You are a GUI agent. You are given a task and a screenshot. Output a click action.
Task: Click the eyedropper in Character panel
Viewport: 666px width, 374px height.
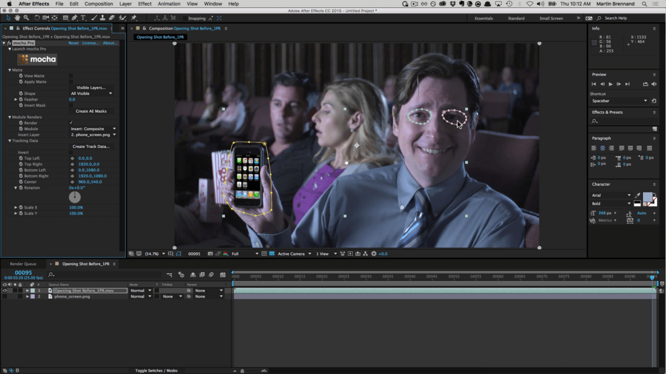pos(638,196)
